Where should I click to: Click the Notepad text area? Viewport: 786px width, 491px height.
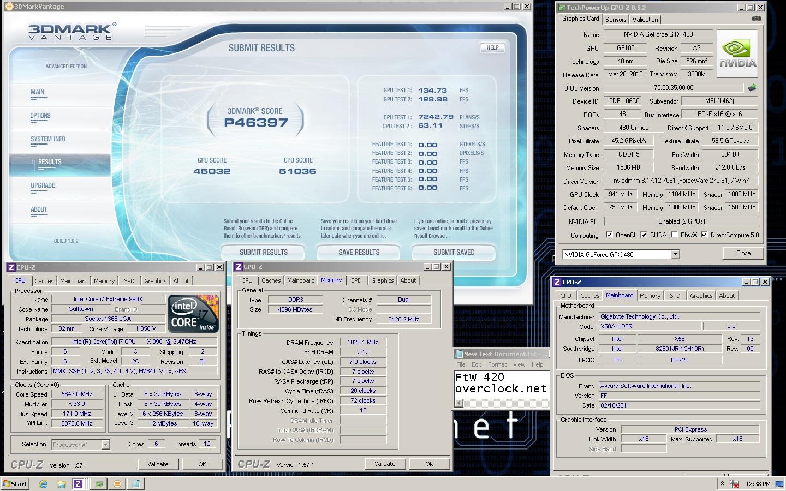[502, 384]
